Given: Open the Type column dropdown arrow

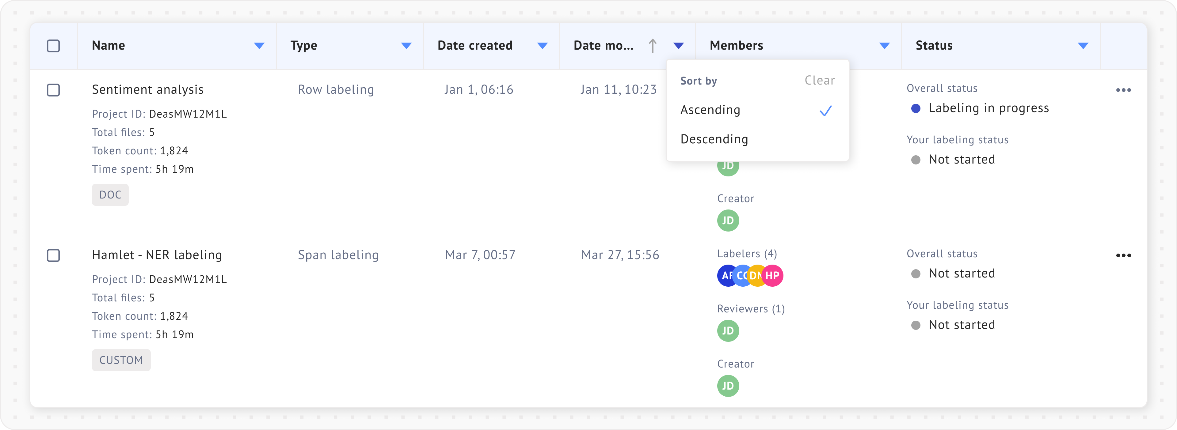Looking at the screenshot, I should [x=406, y=46].
